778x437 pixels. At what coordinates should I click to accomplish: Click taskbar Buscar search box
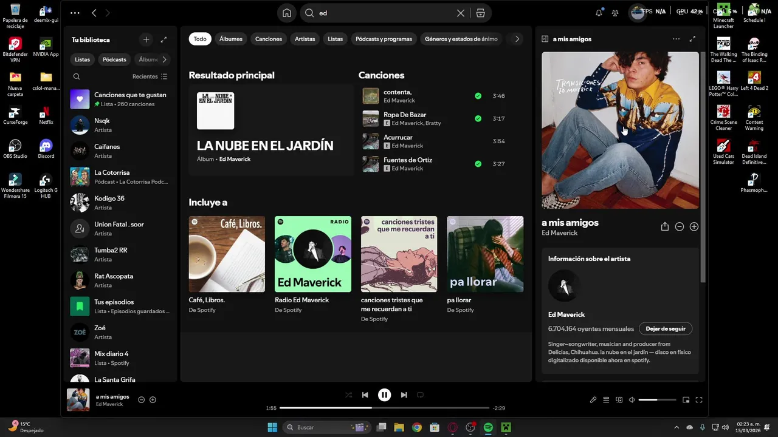coord(327,427)
